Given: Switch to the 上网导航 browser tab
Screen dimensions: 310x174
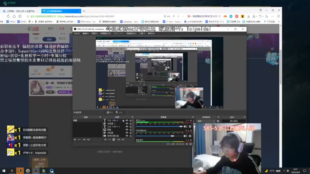Looking at the screenshot, I should [20, 11].
